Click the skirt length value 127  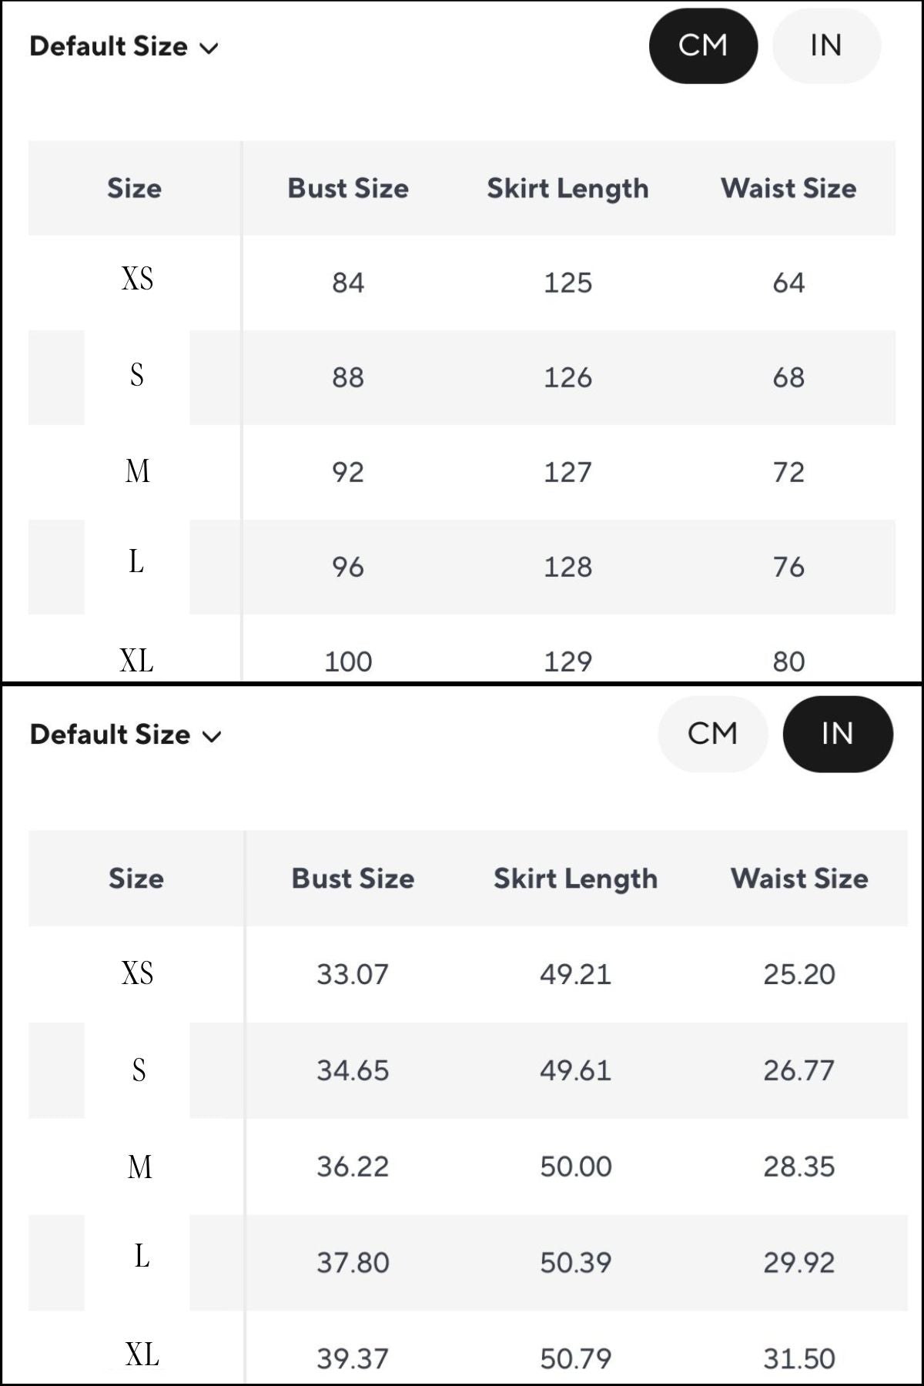pyautogui.click(x=567, y=472)
